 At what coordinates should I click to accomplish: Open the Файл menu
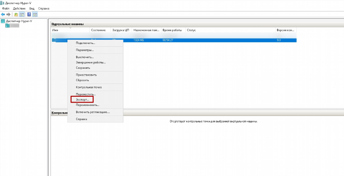pyautogui.click(x=6, y=9)
